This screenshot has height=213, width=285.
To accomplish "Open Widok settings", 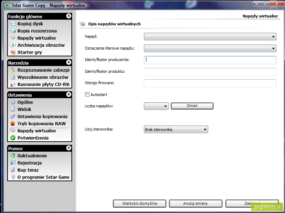I will [x=24, y=109].
